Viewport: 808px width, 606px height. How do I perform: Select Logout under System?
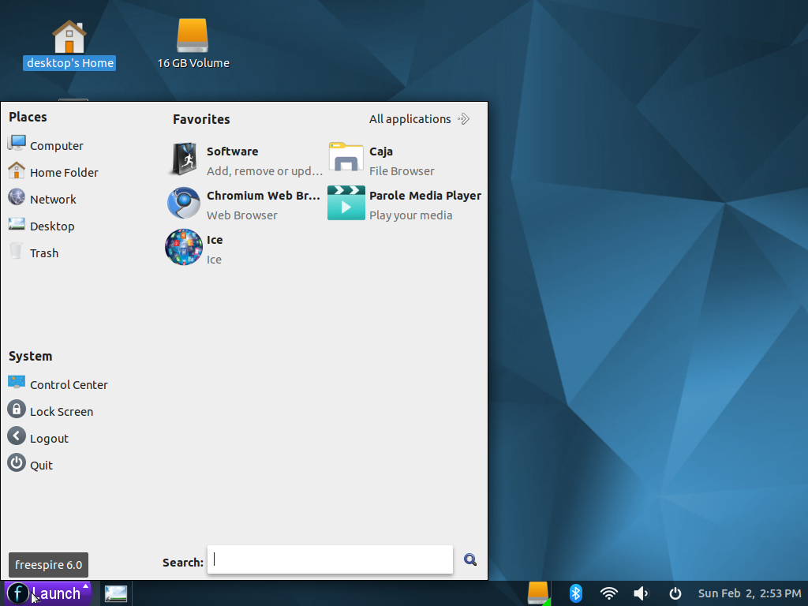tap(47, 437)
